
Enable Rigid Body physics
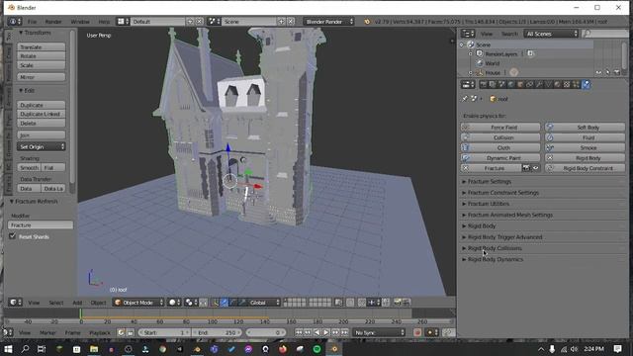[x=585, y=158]
